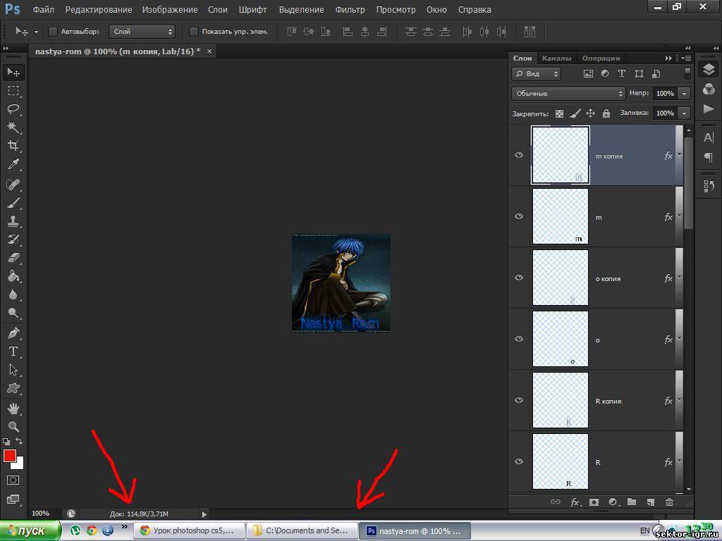Switch to the Каналы tab
722x541 pixels.
pos(557,58)
